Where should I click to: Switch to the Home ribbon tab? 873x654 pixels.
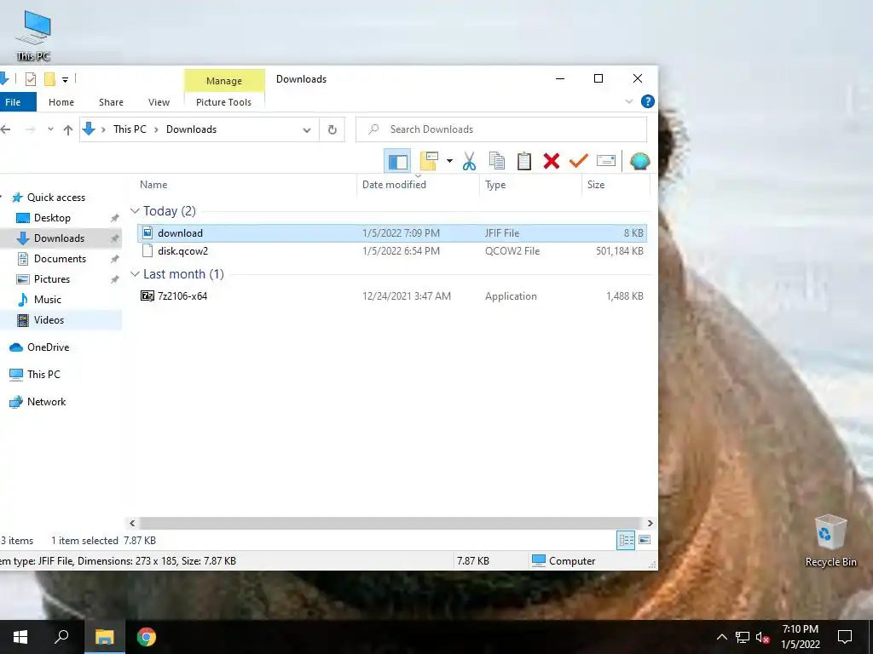(x=61, y=102)
